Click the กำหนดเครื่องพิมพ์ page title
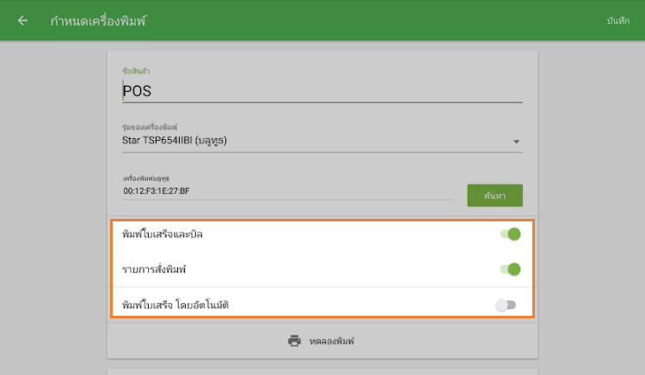The width and height of the screenshot is (645, 375). point(98,21)
